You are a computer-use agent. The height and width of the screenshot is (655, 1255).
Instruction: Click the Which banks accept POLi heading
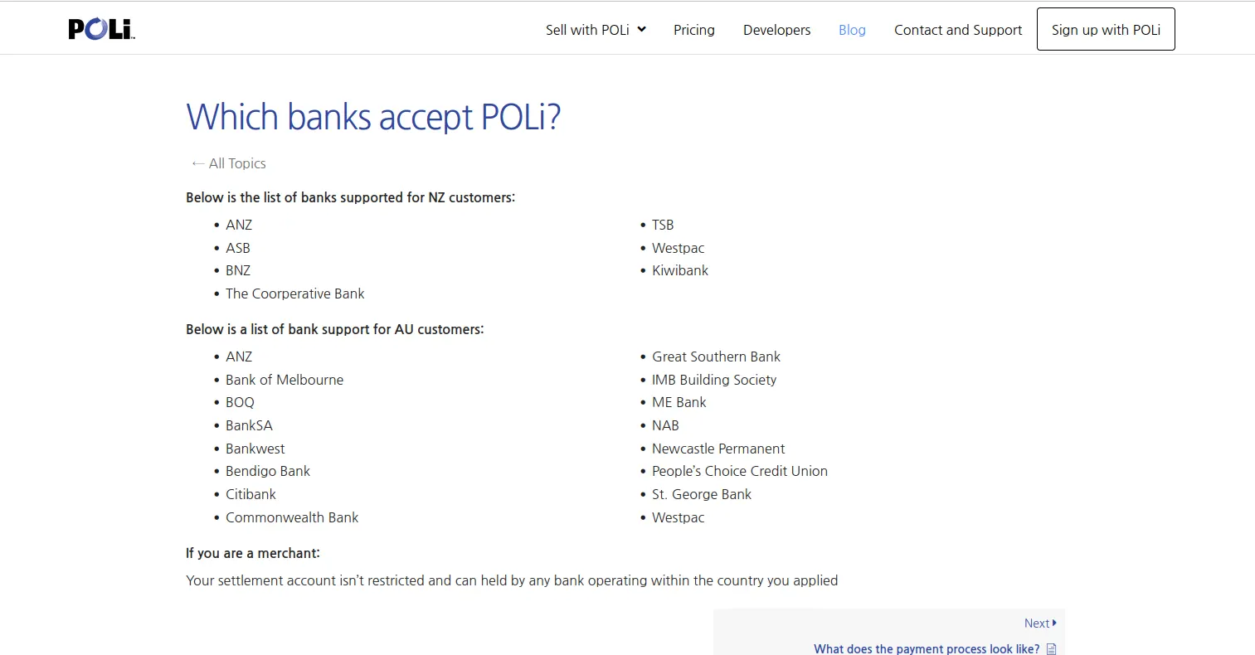click(x=373, y=117)
